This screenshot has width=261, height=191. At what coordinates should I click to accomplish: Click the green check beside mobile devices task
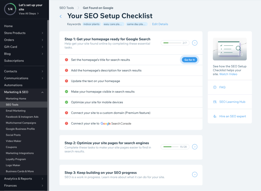pos(67,102)
